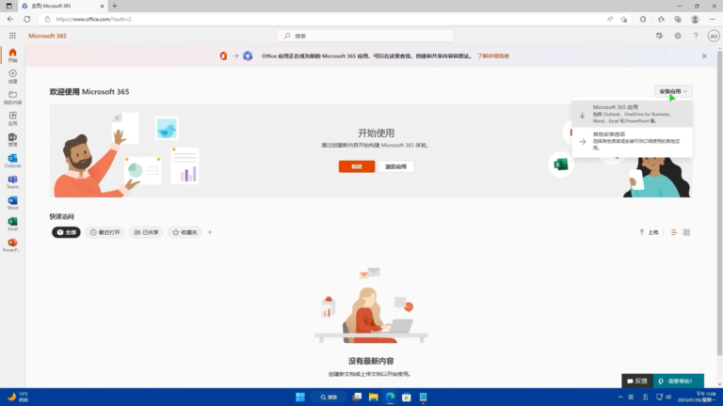Show hidden system tray icons
The height and width of the screenshot is (406, 723).
pyautogui.click(x=620, y=397)
